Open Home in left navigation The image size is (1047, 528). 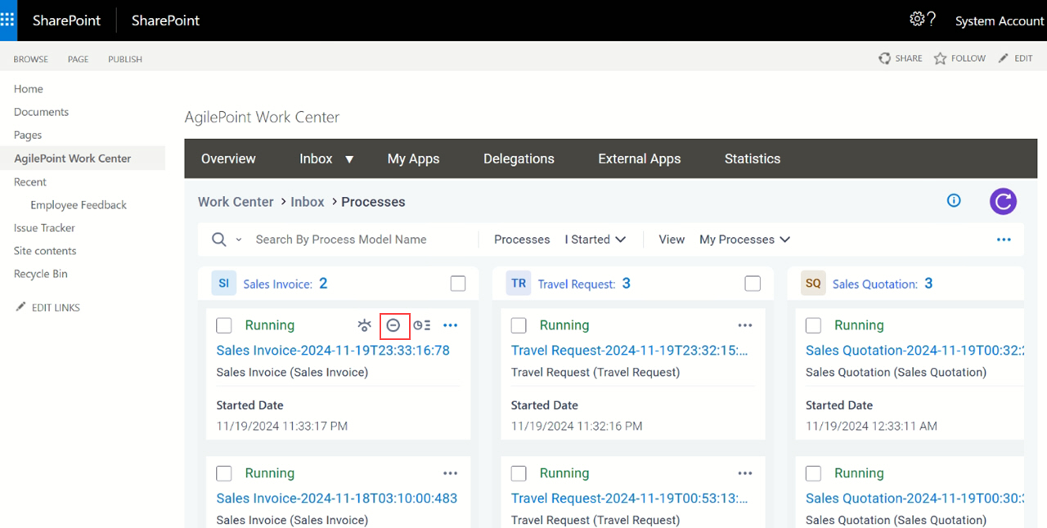(29, 89)
